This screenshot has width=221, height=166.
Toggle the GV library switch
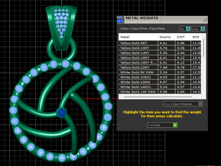pyautogui.click(x=185, y=29)
